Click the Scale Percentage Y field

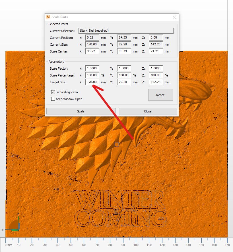coord(124,75)
